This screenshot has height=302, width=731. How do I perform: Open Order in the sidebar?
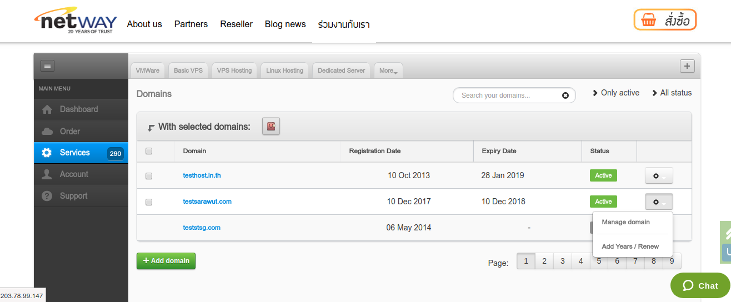point(81,132)
